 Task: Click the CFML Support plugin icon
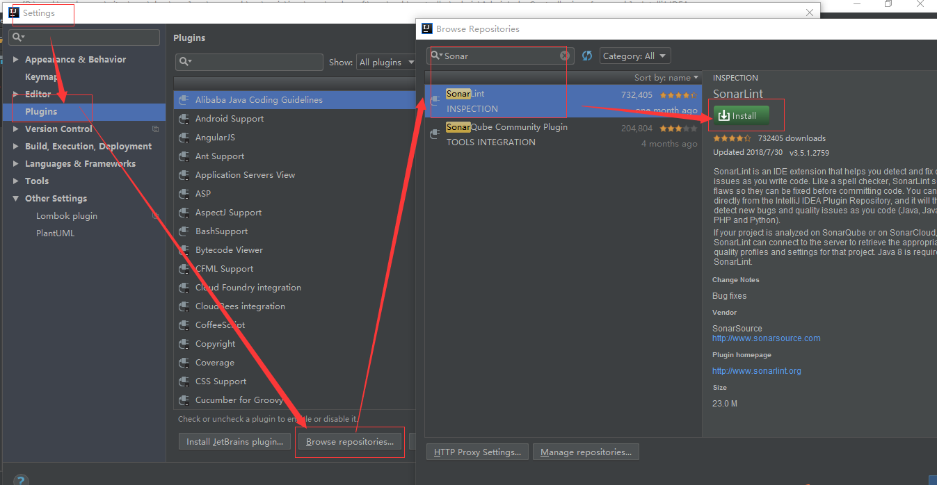pos(184,269)
